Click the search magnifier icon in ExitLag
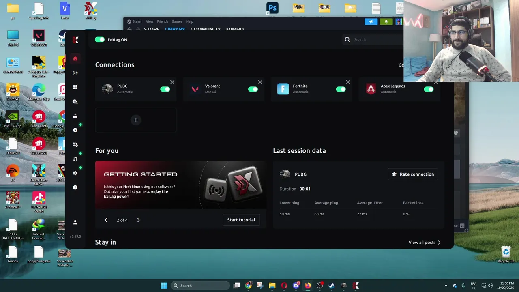 point(347,39)
